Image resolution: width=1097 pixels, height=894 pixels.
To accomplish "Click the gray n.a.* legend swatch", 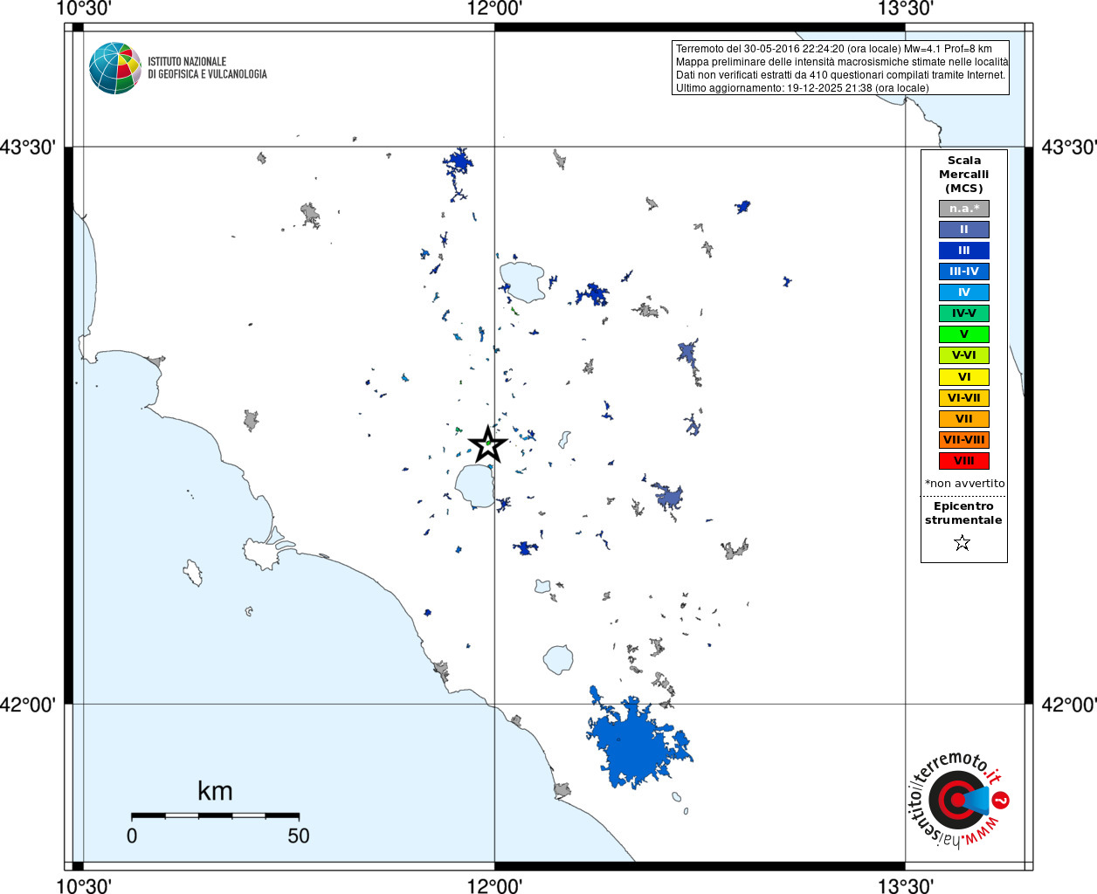I will pyautogui.click(x=963, y=209).
